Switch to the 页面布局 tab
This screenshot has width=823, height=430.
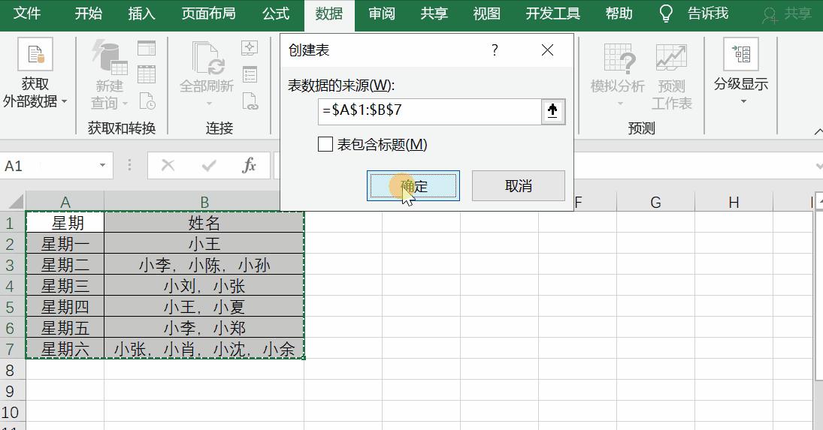tap(208, 13)
